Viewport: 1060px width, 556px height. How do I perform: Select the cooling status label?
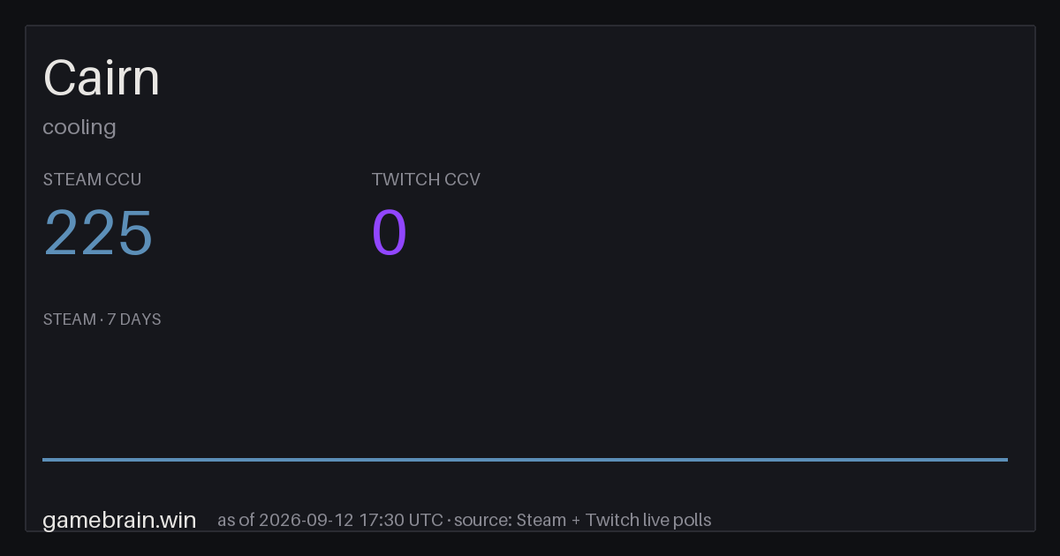79,127
